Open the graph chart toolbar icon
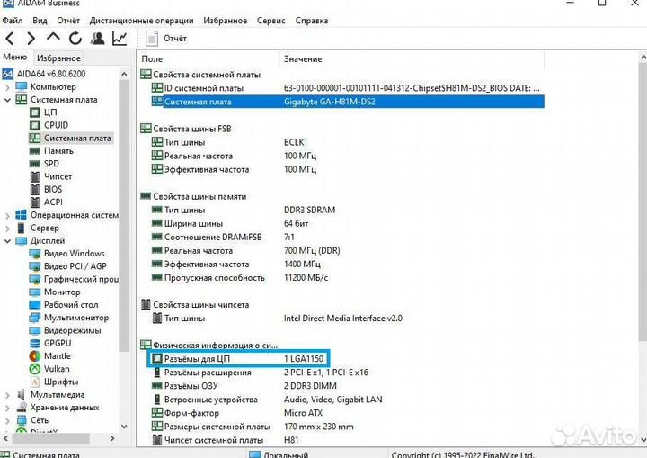Viewport: 647px width, 458px height. pos(120,39)
